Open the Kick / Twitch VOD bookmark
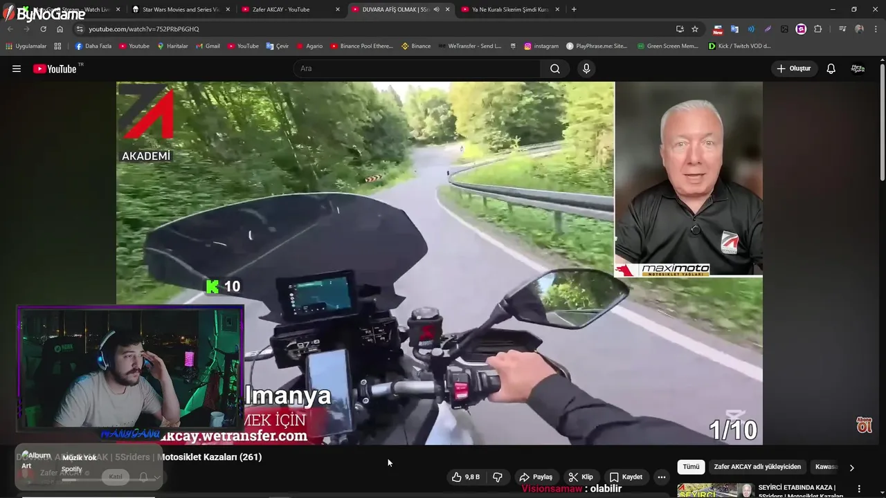Viewport: 886px width, 498px height. pos(739,46)
